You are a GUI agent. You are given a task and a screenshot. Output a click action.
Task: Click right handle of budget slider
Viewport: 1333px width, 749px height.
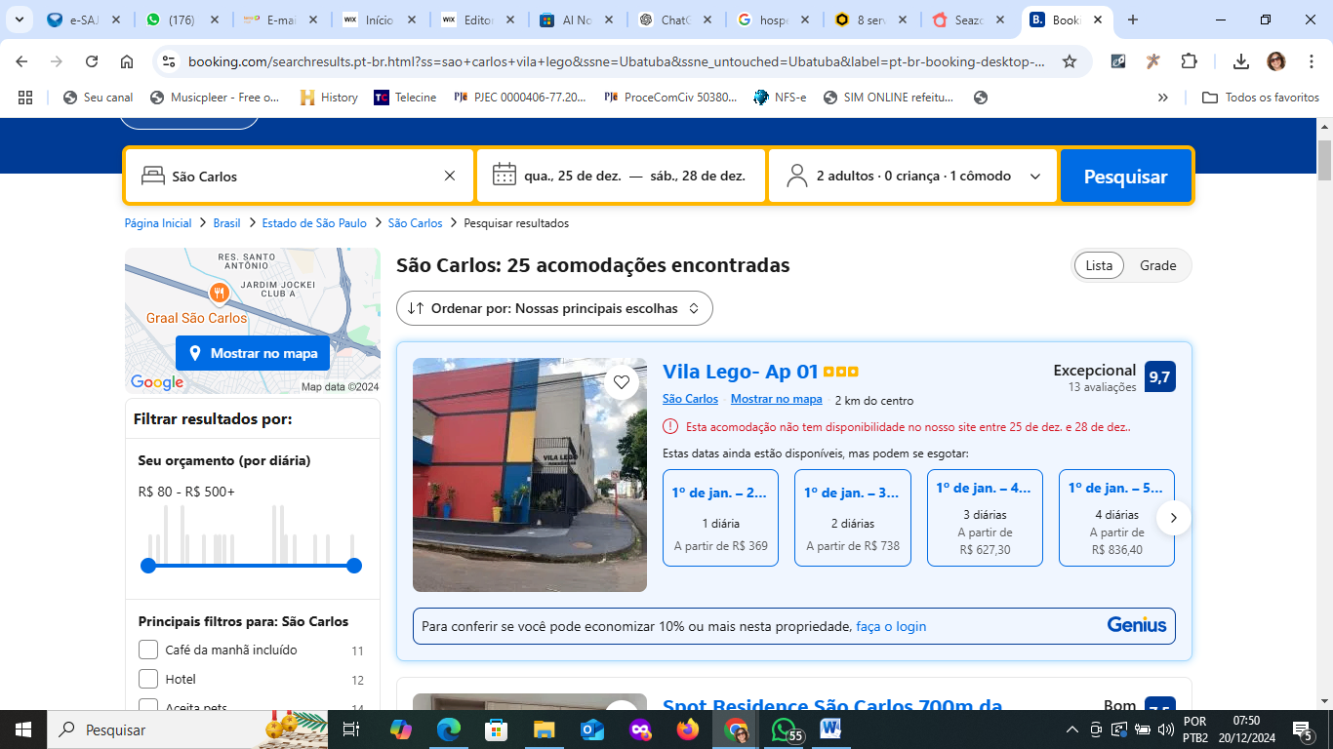[354, 566]
